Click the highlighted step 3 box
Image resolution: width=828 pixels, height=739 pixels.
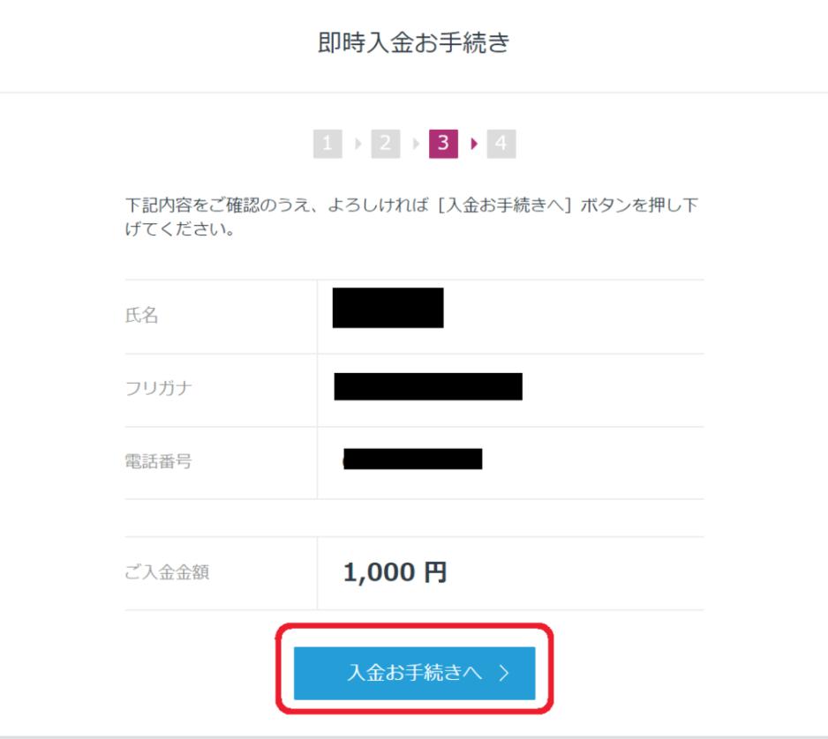click(443, 144)
